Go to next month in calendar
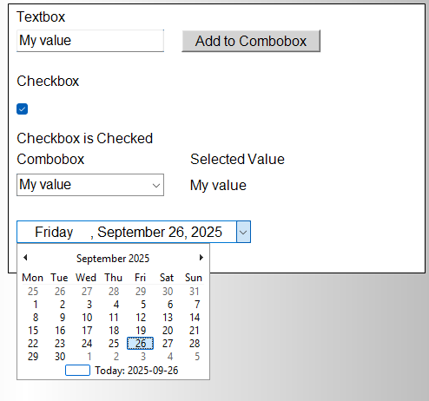The width and height of the screenshot is (429, 401). (201, 257)
